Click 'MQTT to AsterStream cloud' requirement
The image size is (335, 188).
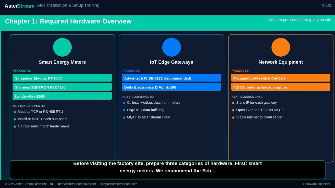149,117
